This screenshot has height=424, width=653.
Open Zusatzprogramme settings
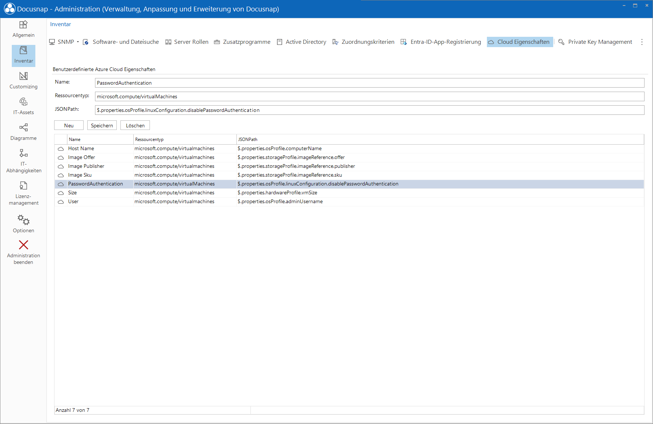[242, 42]
